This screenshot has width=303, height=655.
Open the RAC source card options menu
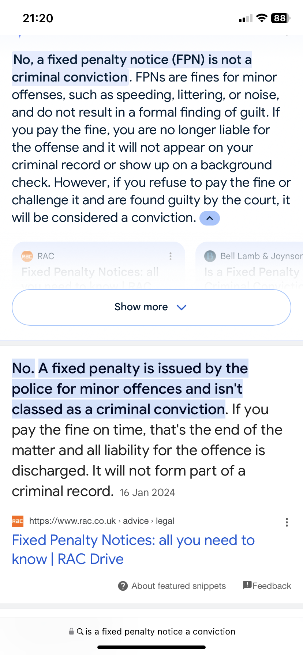(171, 256)
